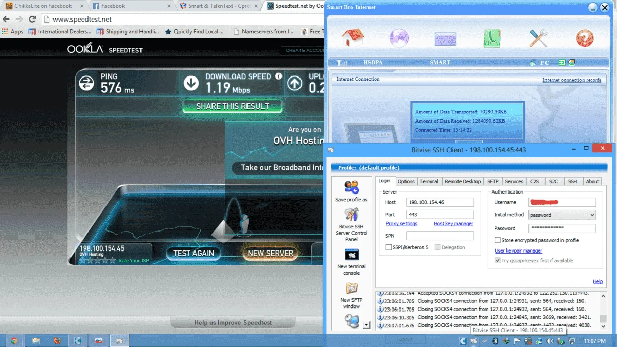
Task: Open Proxy settings link in Bitvise
Action: (x=401, y=224)
